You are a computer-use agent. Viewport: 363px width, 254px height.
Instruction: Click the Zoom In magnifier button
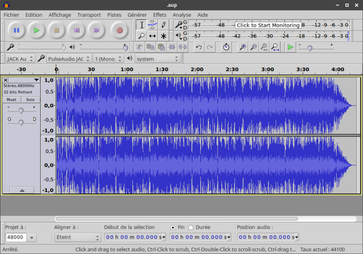tap(243, 47)
